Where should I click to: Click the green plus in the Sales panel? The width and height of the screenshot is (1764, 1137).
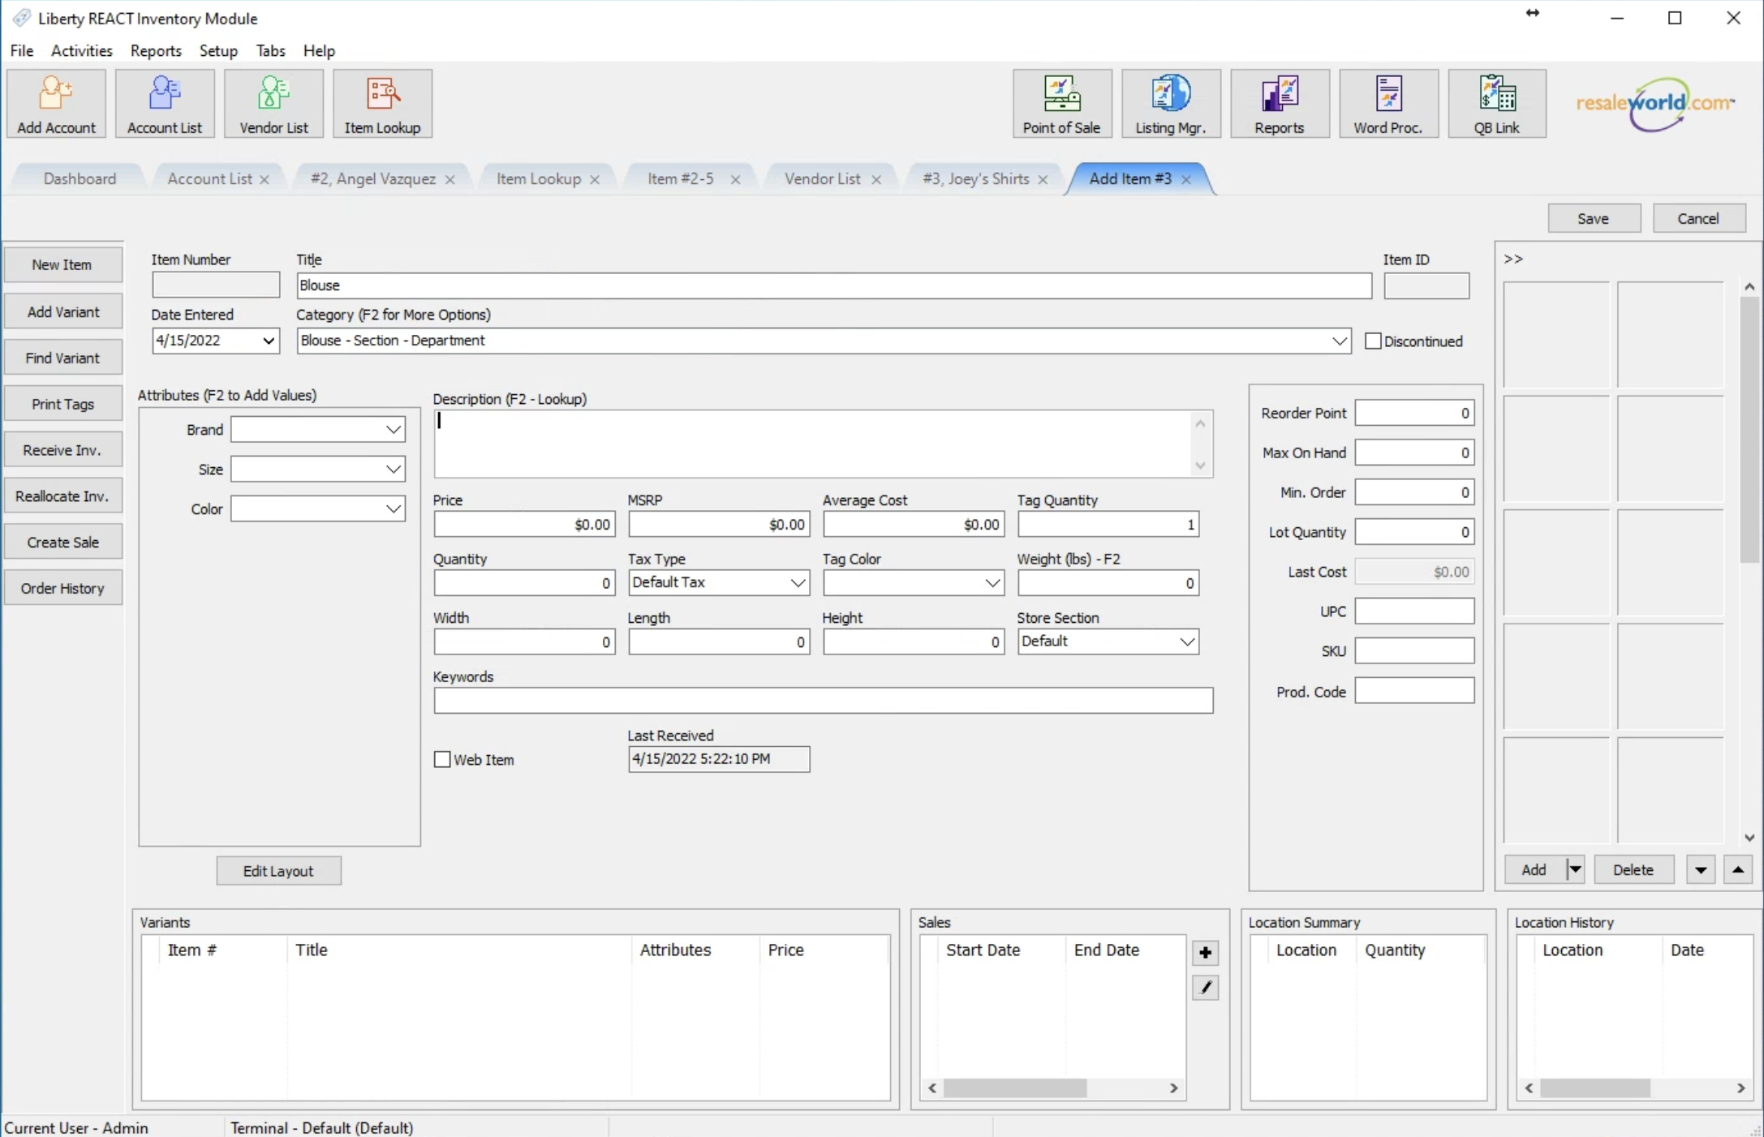1205,952
